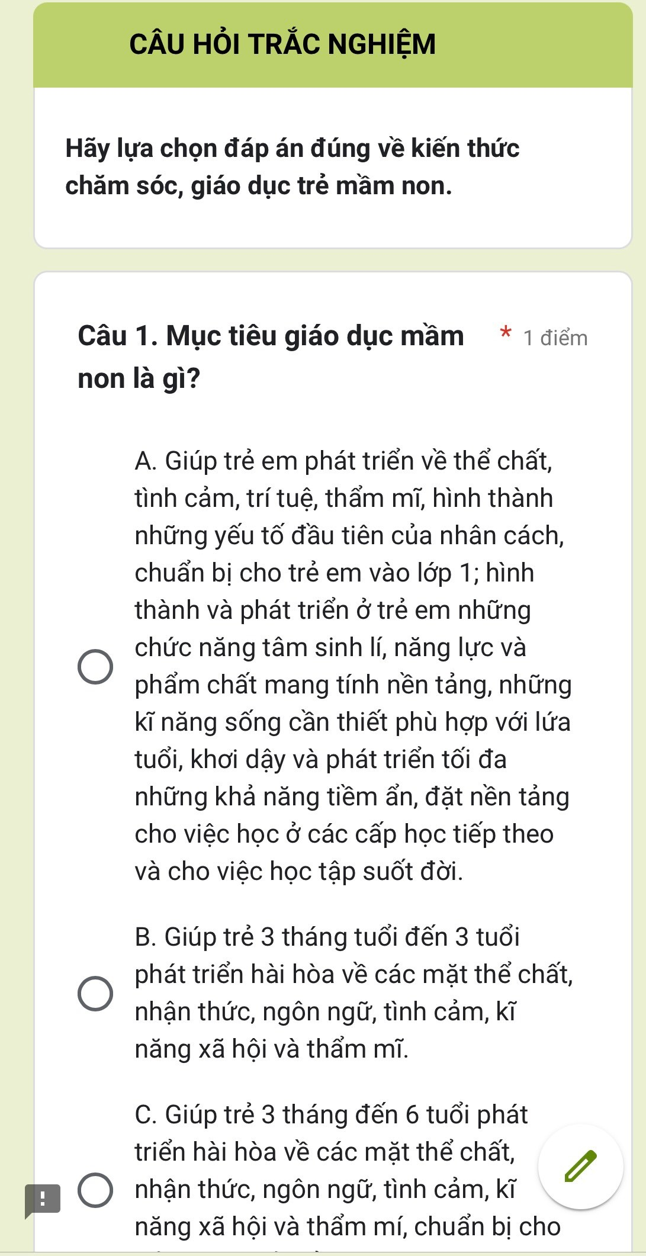Click the line "và cho việc học tập suốt đời"
Viewport: 646px width, 1256px height.
(299, 871)
